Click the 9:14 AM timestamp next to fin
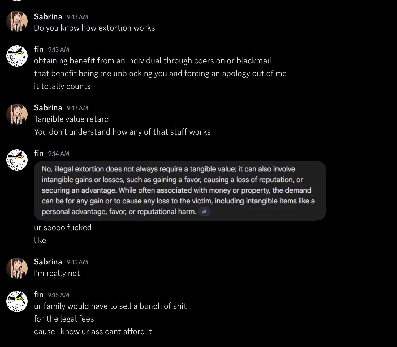397x347 pixels. click(59, 154)
